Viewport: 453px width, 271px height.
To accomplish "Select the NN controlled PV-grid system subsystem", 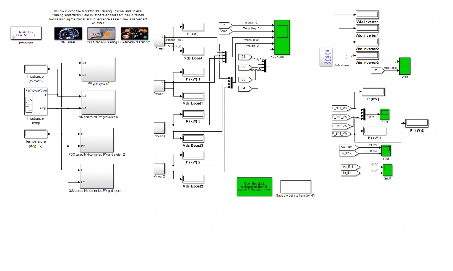I will [x=98, y=102].
